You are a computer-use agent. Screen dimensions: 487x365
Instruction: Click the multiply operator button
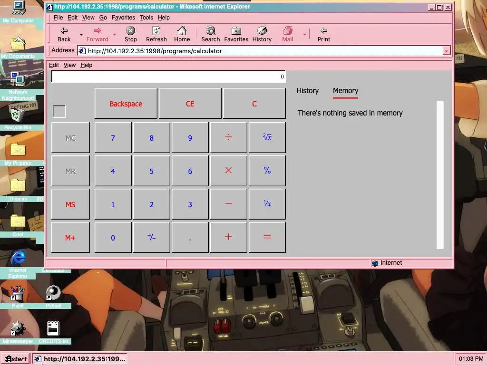tap(229, 171)
